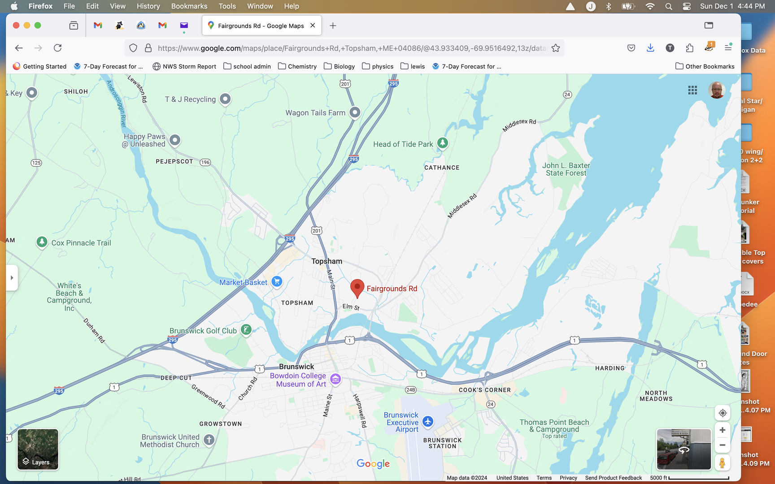Show your location on the map

(x=722, y=413)
